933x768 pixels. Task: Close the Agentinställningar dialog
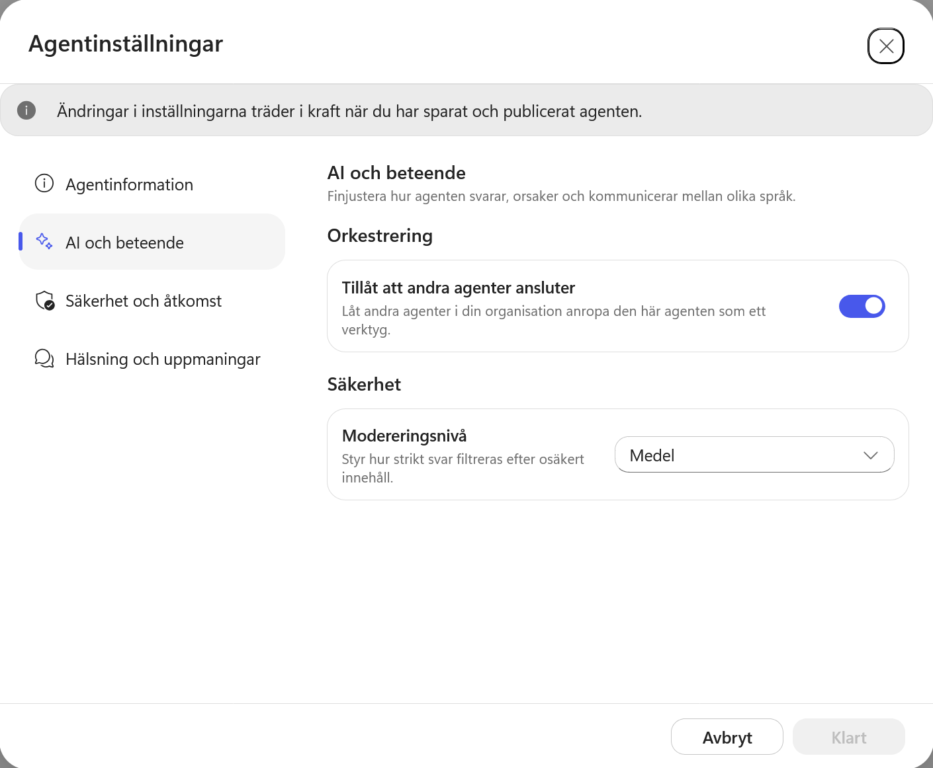point(886,46)
